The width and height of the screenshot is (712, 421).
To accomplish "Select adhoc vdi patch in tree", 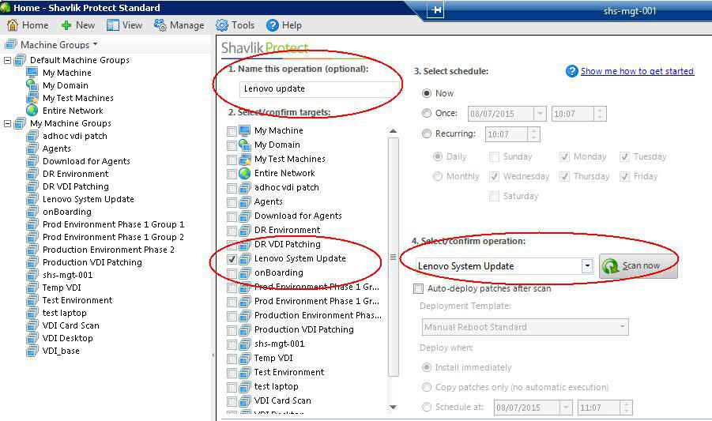I will pyautogui.click(x=75, y=136).
